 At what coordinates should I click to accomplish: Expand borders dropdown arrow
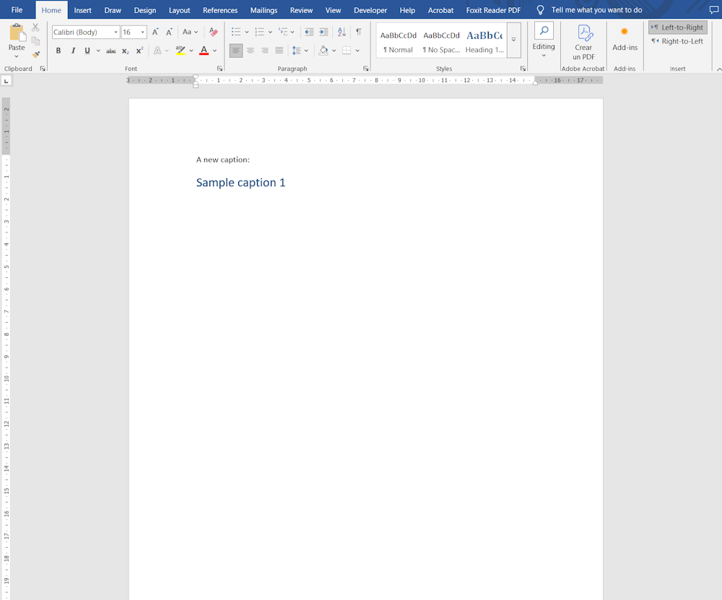click(357, 51)
